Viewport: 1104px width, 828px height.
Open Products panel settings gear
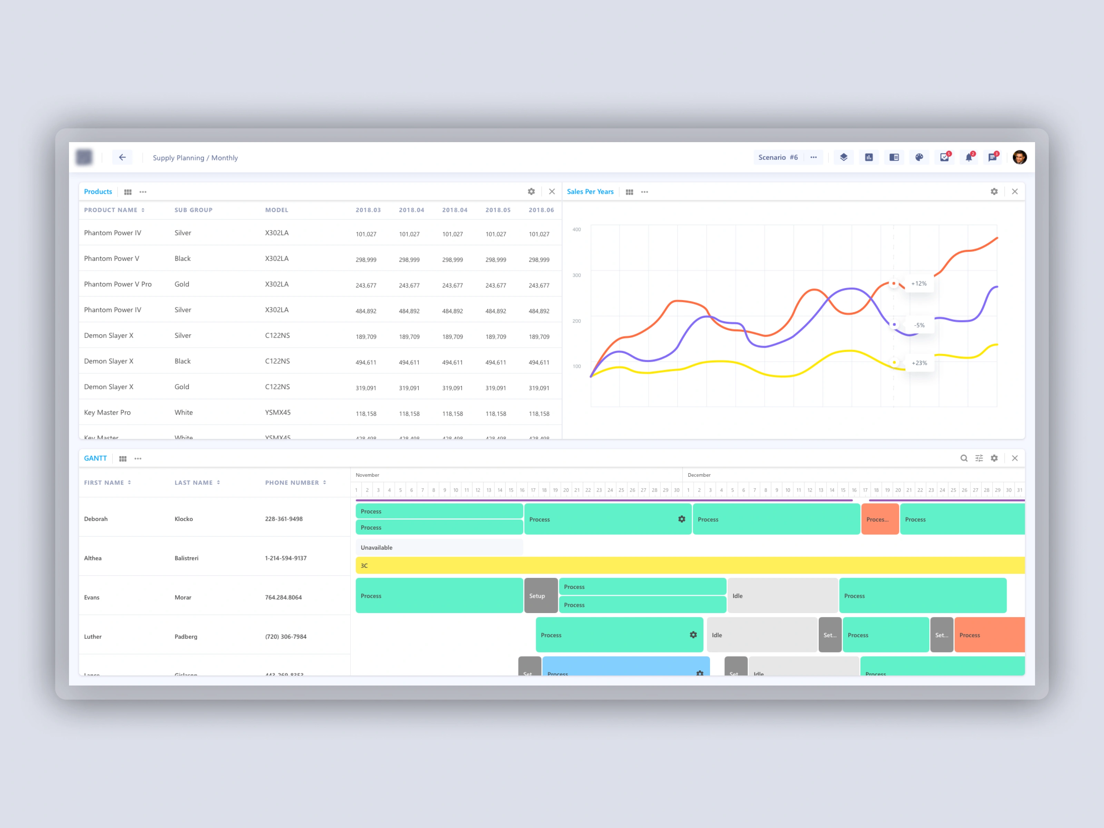tap(532, 192)
